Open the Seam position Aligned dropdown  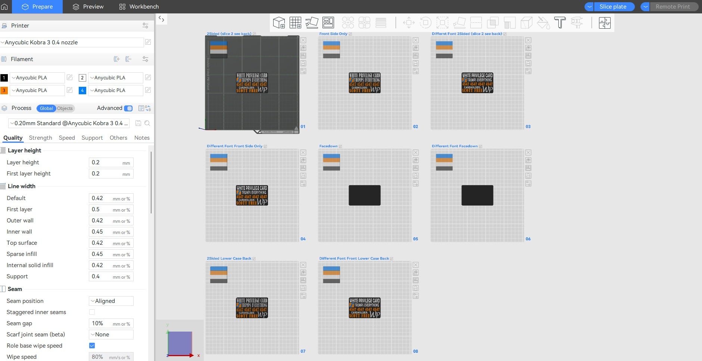point(111,301)
